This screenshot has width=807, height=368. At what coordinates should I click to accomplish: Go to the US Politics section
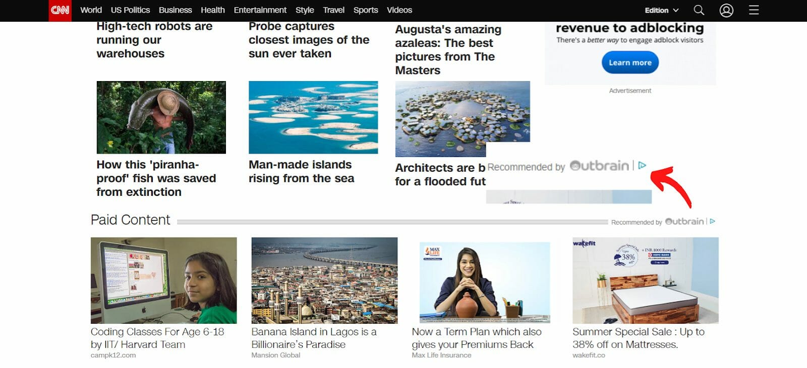(x=130, y=10)
